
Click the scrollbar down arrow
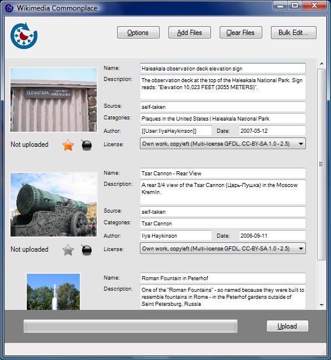point(322,305)
